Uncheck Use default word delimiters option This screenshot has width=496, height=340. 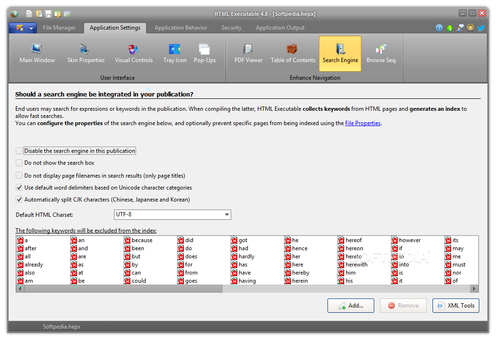tap(19, 188)
